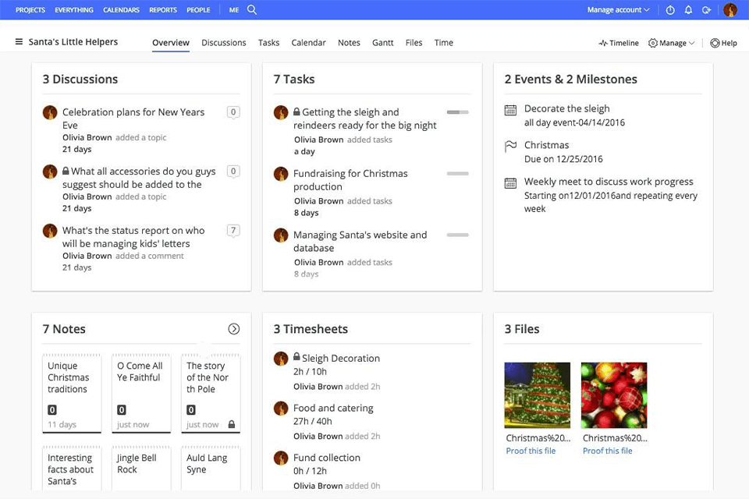This screenshot has height=499, width=749.
Task: Click progress bar for Getting the sleigh task
Action: (457, 112)
